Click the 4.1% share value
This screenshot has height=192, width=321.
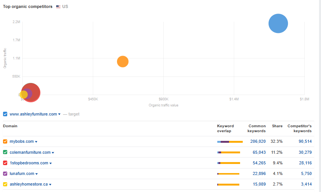coord(278,173)
